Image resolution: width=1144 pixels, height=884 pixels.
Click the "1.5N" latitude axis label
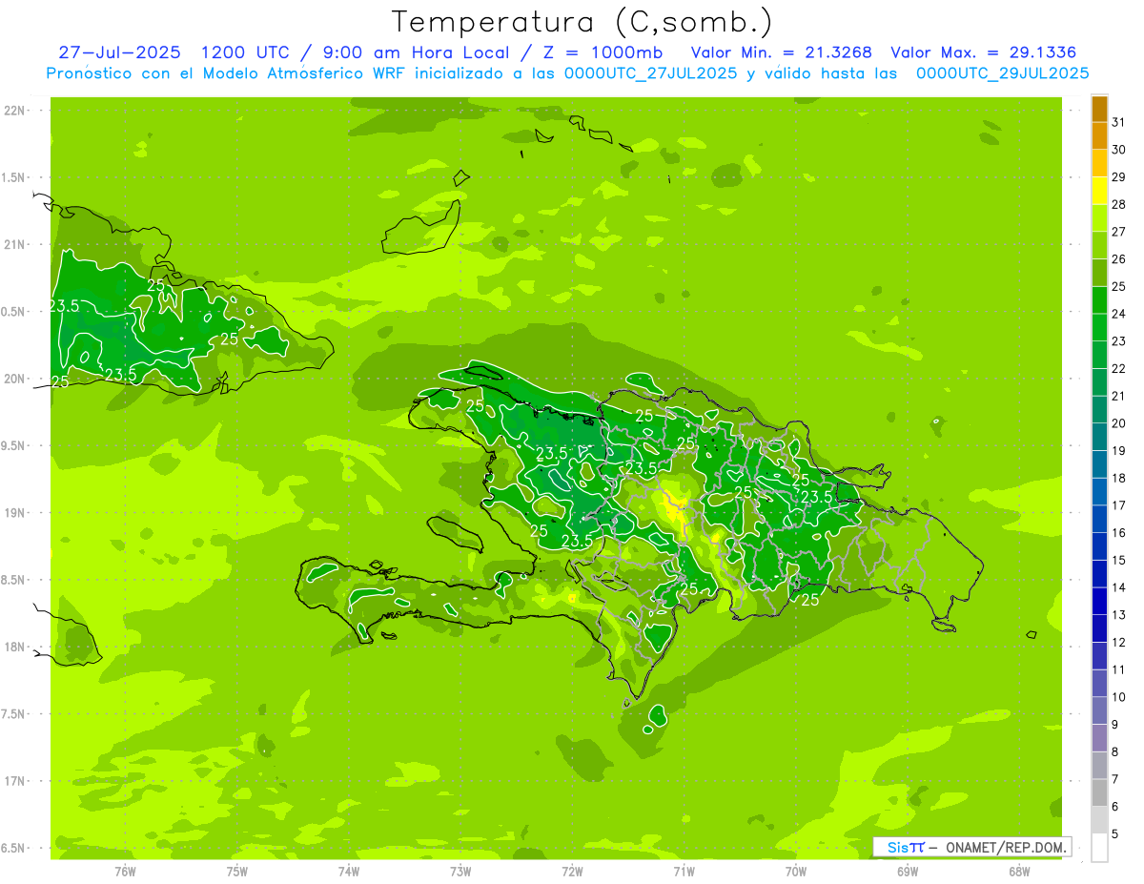pyautogui.click(x=15, y=177)
